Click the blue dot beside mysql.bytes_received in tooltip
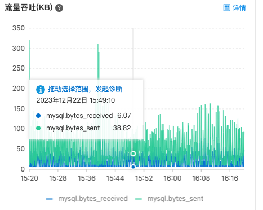The height and width of the screenshot is (210, 263). 38,116
